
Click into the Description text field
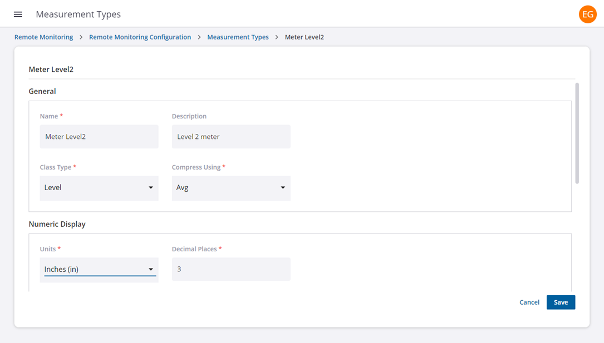pos(231,137)
